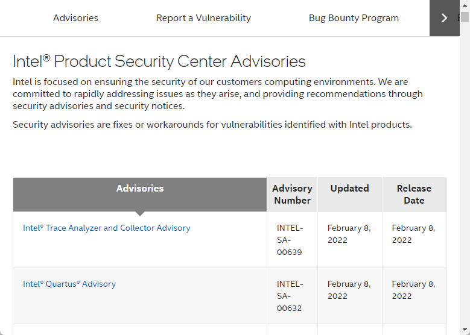Sort by the Advisory Number column
The height and width of the screenshot is (335, 470).
click(292, 195)
